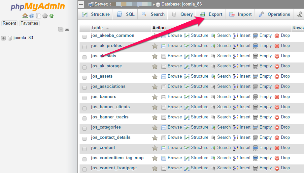Image resolution: width=304 pixels, height=173 pixels.
Task: Open the jos_banner_clients table link
Action: click(x=110, y=107)
